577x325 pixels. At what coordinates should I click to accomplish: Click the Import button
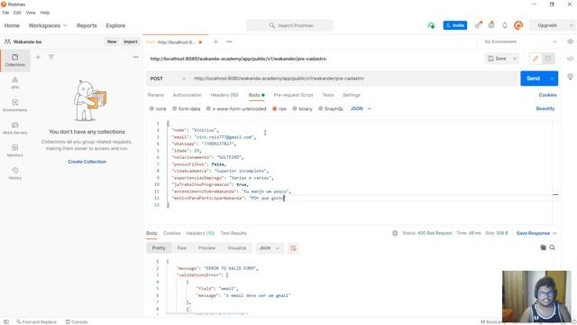130,42
